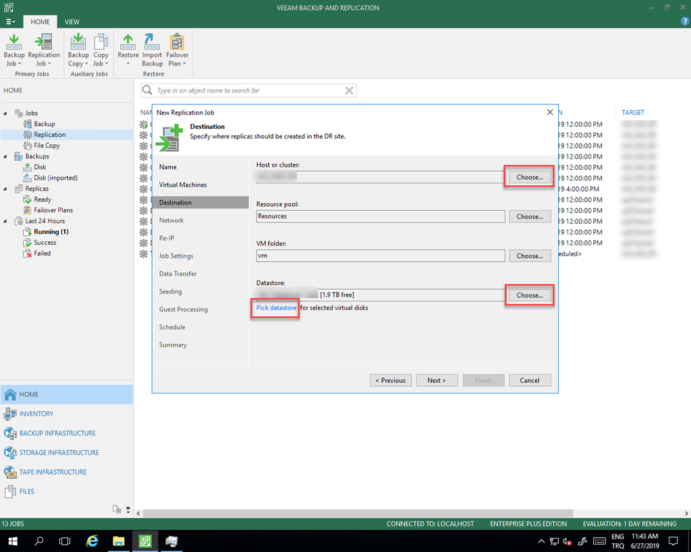
Task: Collapse the Replicas tree node
Action: coord(5,189)
